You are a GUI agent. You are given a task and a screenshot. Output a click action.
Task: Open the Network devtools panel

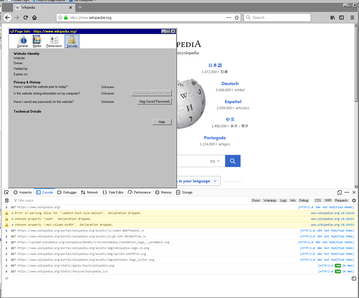[x=89, y=192]
